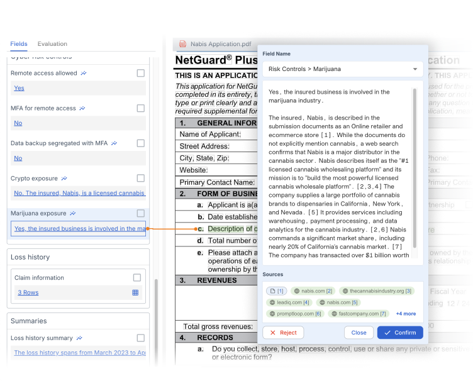Check the MFA for remote access checkbox

click(x=140, y=108)
